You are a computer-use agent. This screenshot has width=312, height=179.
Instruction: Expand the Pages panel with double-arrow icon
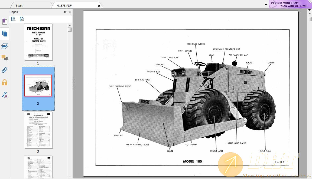click(66, 12)
